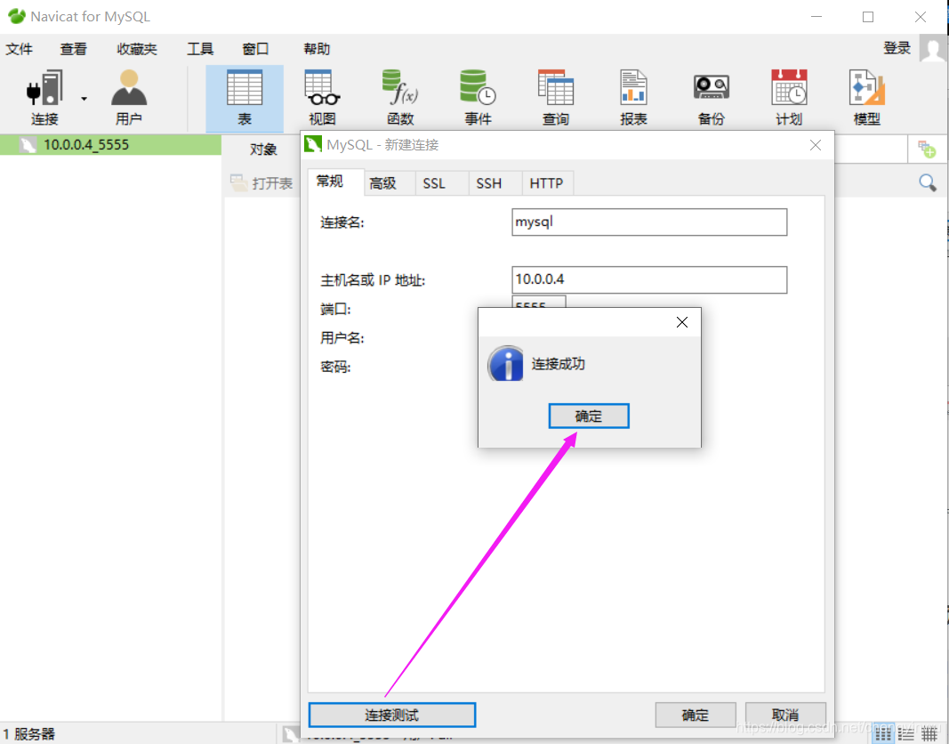This screenshot has width=949, height=744.
Task: Open the 文件 menu
Action: pyautogui.click(x=20, y=49)
